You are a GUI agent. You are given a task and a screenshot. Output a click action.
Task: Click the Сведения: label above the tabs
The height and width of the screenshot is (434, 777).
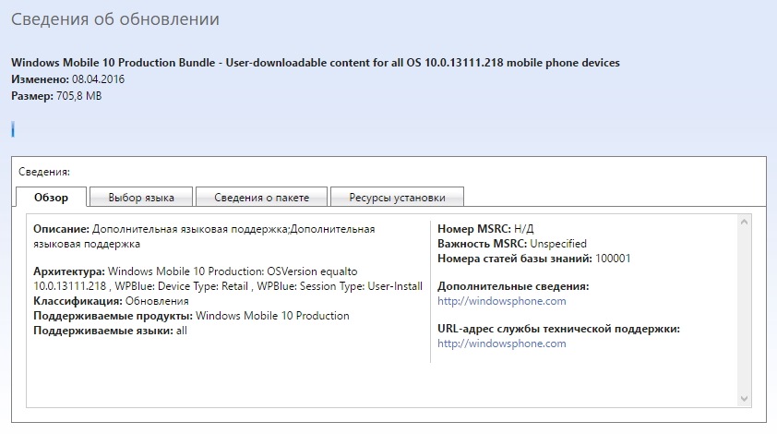click(x=44, y=172)
